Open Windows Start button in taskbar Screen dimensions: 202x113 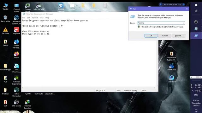point(196,5)
